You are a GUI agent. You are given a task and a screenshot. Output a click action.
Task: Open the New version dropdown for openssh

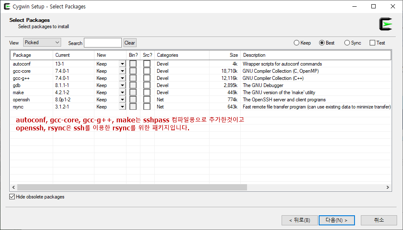122,100
